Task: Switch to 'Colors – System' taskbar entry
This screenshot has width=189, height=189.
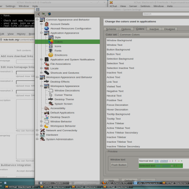Action: [x=54, y=183]
